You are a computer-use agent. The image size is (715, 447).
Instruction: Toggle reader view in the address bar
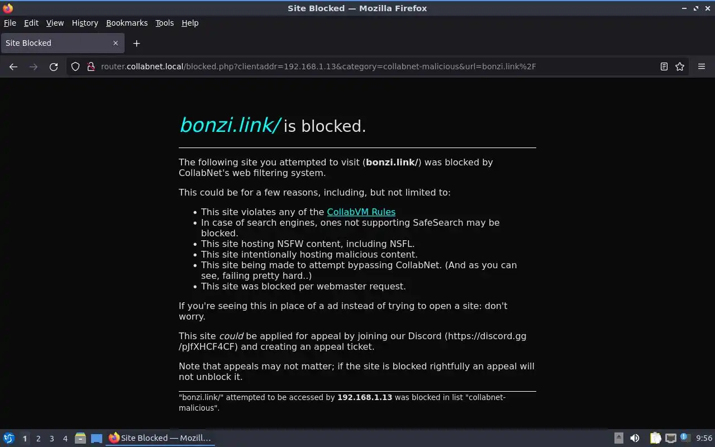click(x=664, y=66)
